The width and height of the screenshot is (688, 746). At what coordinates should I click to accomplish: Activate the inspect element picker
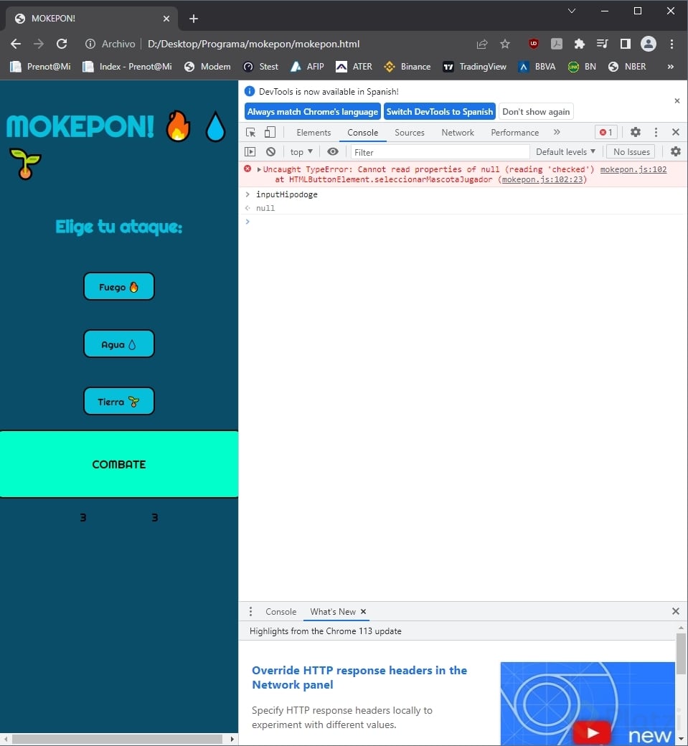click(251, 132)
